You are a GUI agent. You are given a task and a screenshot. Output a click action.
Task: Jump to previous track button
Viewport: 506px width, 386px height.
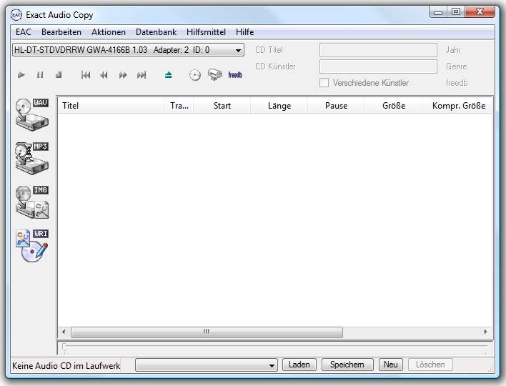pyautogui.click(x=86, y=75)
